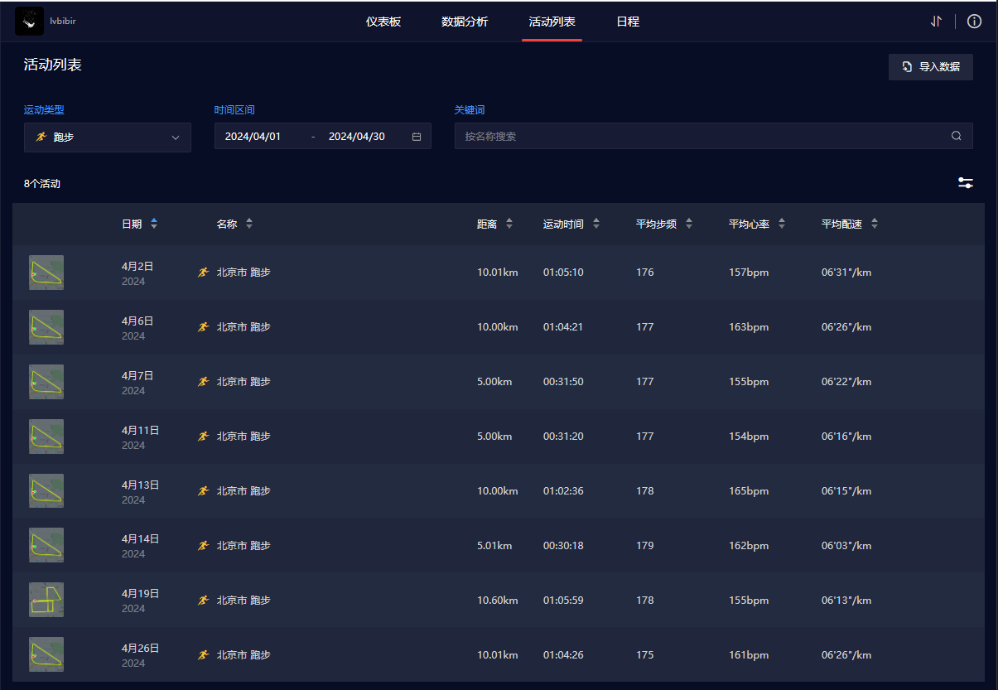The image size is (998, 690).
Task: Open start date 2024/04/01 picker
Action: (253, 137)
